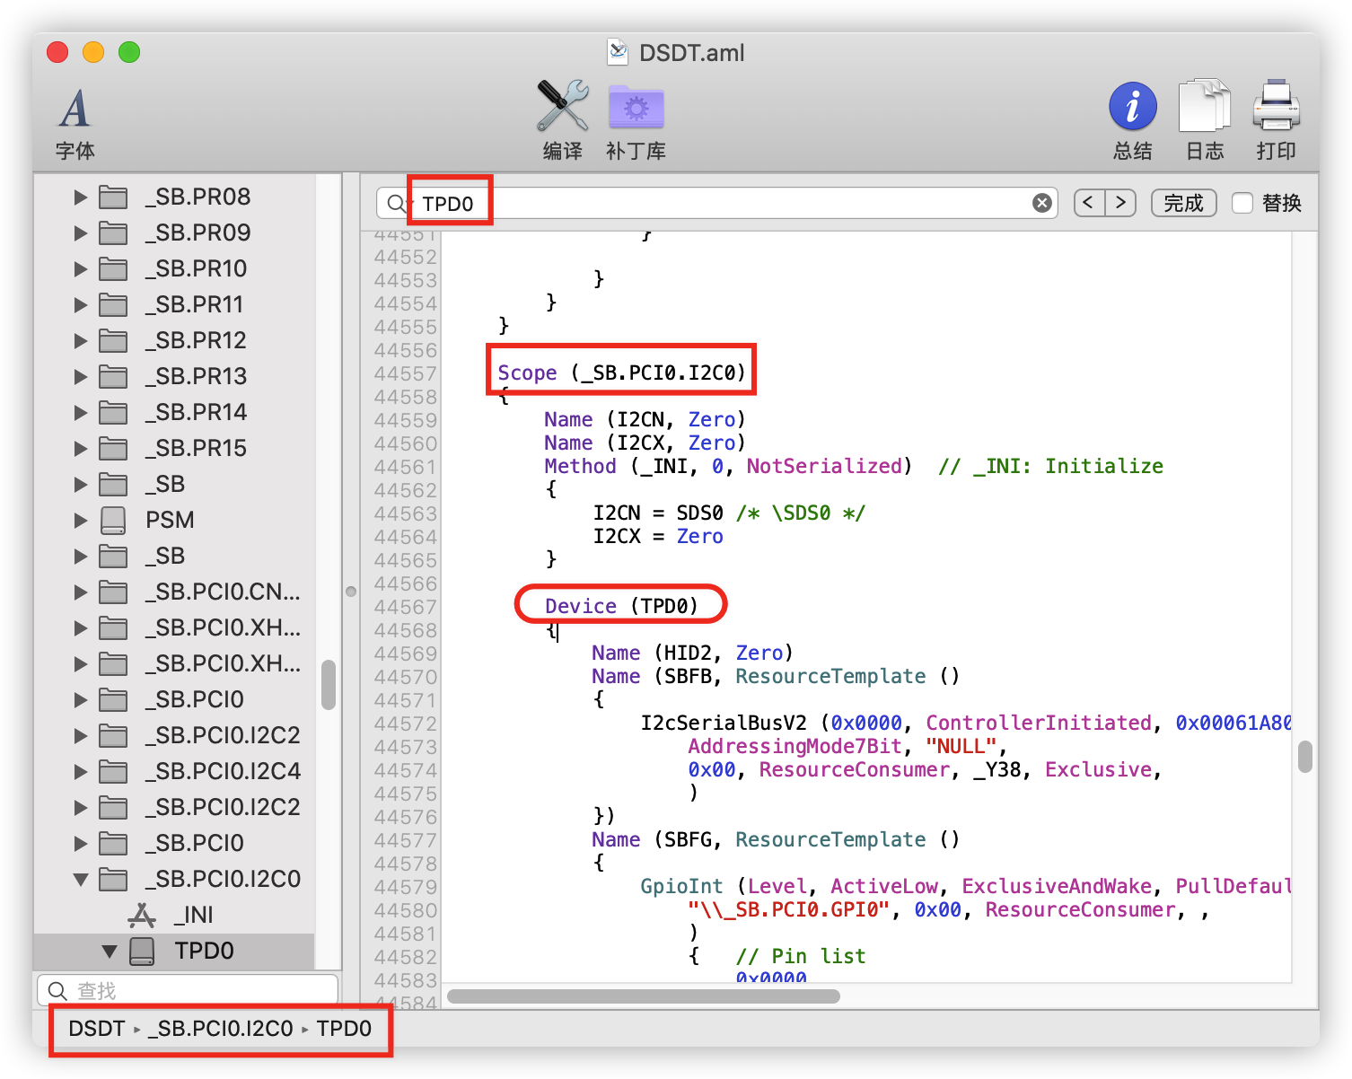The image size is (1352, 1079).
Task: Click DSDT in the bottom path bar
Action: (x=97, y=1029)
